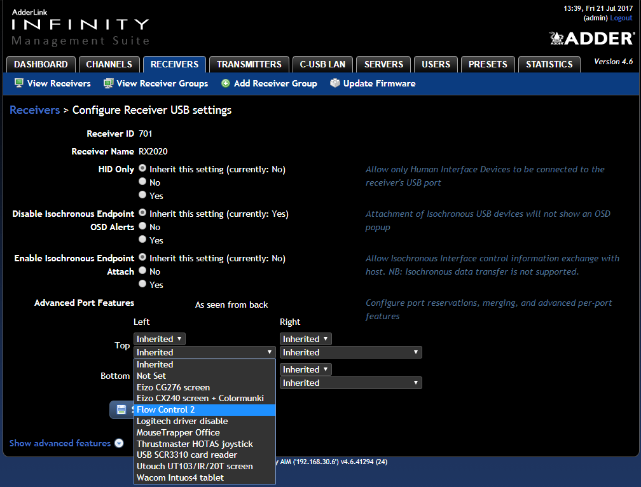Open the Top Right wide Inherited dropdown
This screenshot has width=641, height=487.
pos(351,352)
